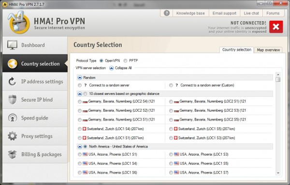
Task: Open the Speed guide antenna icon
Action: pyautogui.click(x=12, y=118)
